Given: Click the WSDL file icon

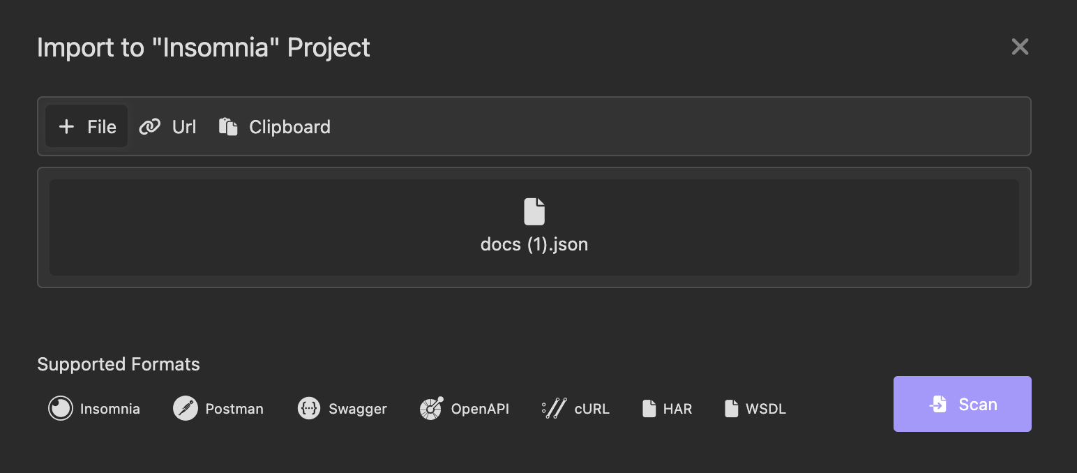Looking at the screenshot, I should click(732, 408).
